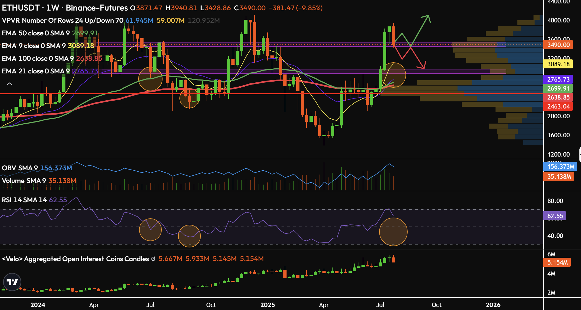The height and width of the screenshot is (310, 581).
Task: Select the OBV SMA 9 indicator label
Action: tap(20, 168)
